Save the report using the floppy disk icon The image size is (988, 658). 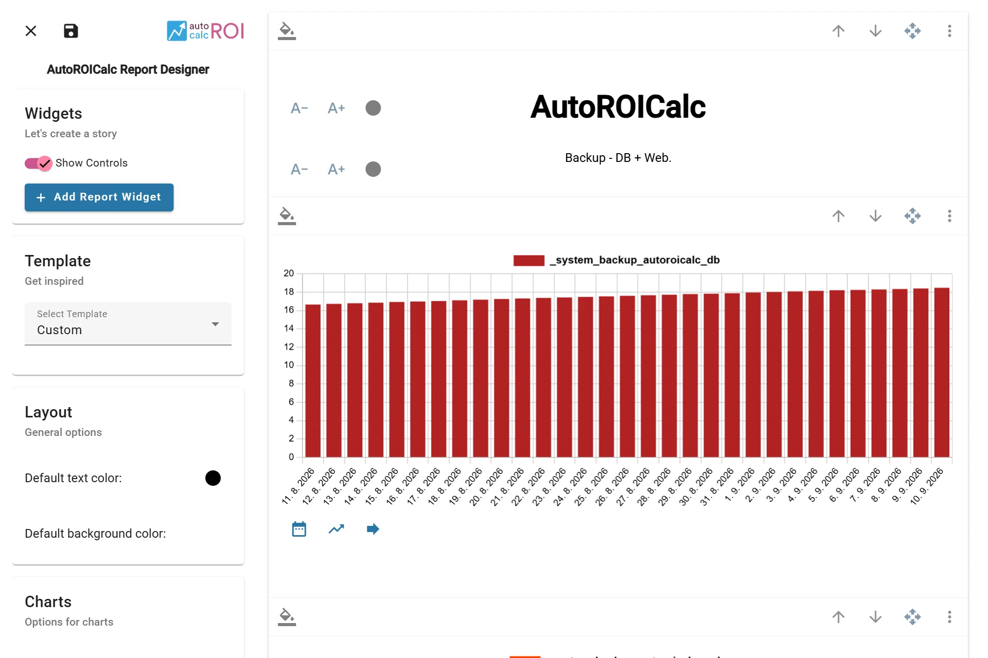click(71, 31)
